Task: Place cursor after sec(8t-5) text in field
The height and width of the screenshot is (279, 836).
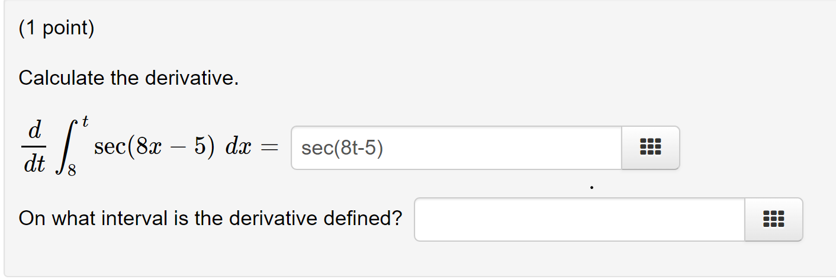Action: (x=384, y=148)
